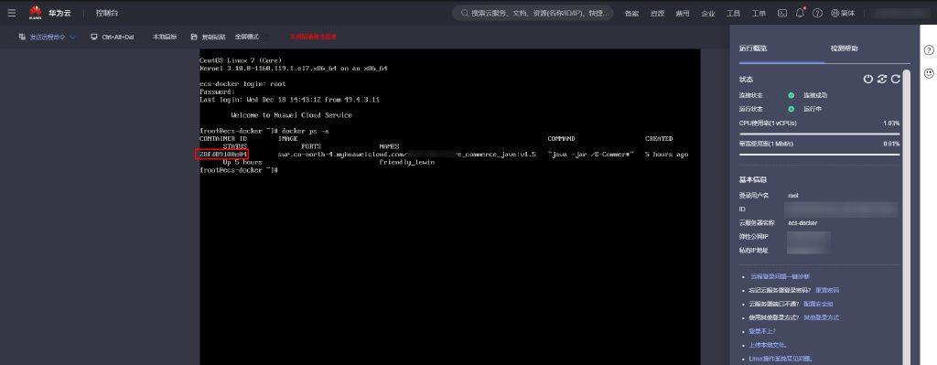Click the 本地鼠标 local cursor option

click(165, 37)
